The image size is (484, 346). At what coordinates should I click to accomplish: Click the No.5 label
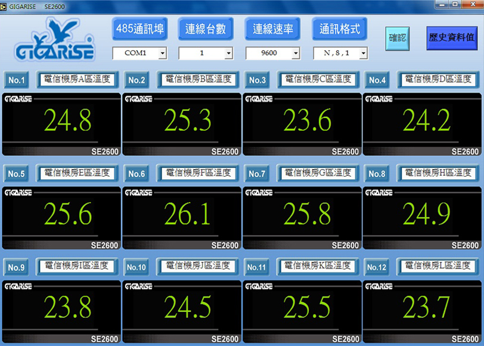(16, 174)
